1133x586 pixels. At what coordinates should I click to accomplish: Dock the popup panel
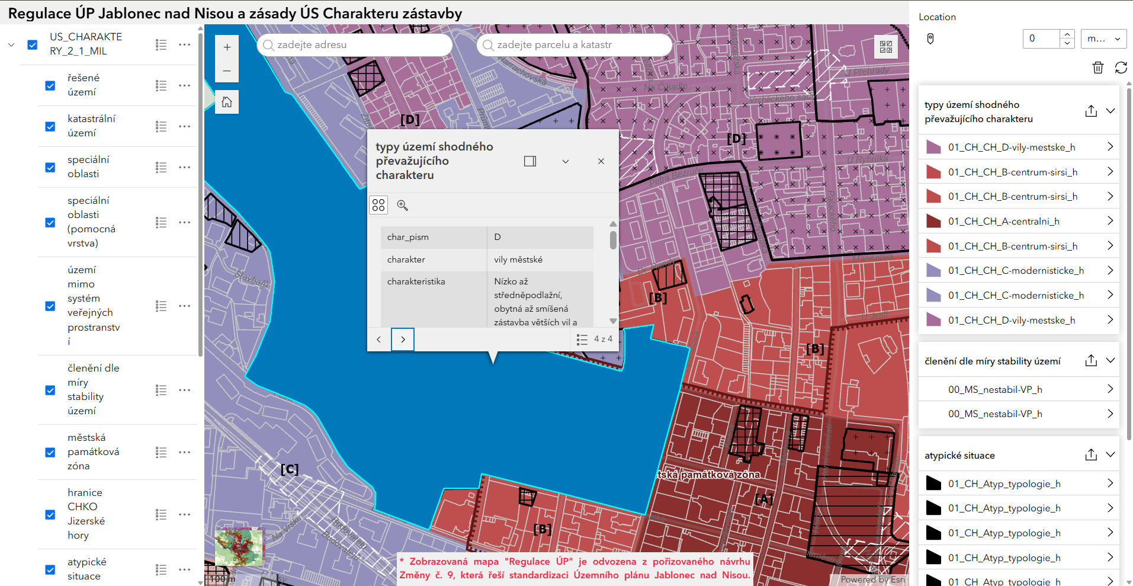pos(530,161)
